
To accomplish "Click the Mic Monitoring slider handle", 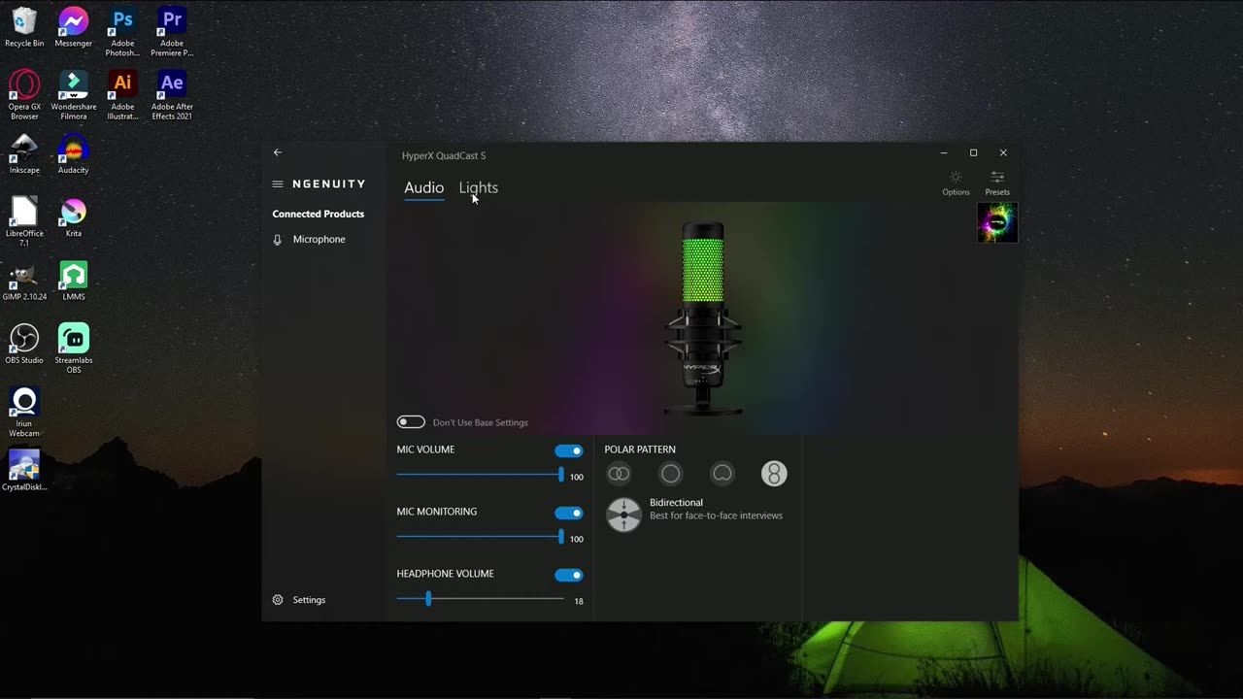I will point(560,537).
